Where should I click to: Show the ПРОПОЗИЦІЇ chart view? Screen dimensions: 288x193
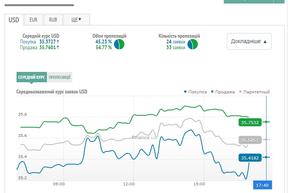pos(59,77)
